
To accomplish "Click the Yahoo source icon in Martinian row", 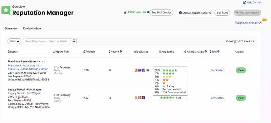I will coord(140,70).
